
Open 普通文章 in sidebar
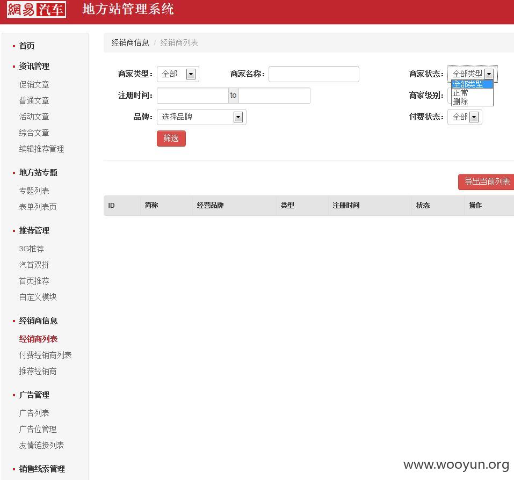[34, 100]
